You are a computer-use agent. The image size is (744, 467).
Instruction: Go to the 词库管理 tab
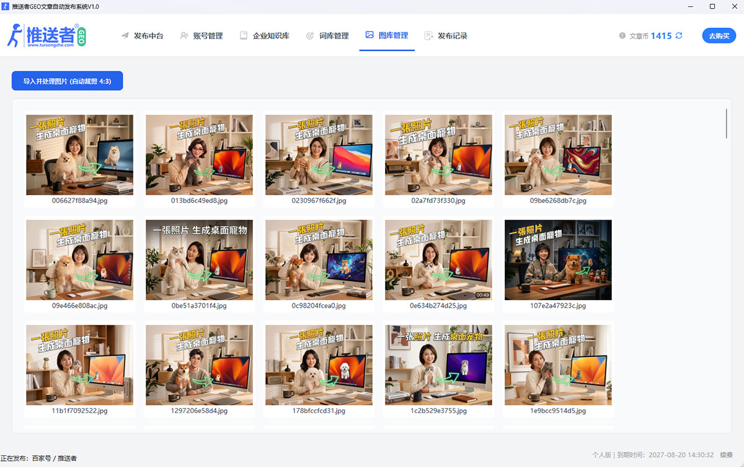327,36
